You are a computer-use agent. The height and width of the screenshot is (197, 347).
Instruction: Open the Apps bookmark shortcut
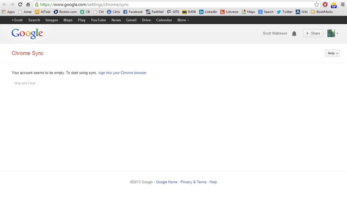pyautogui.click(x=8, y=12)
